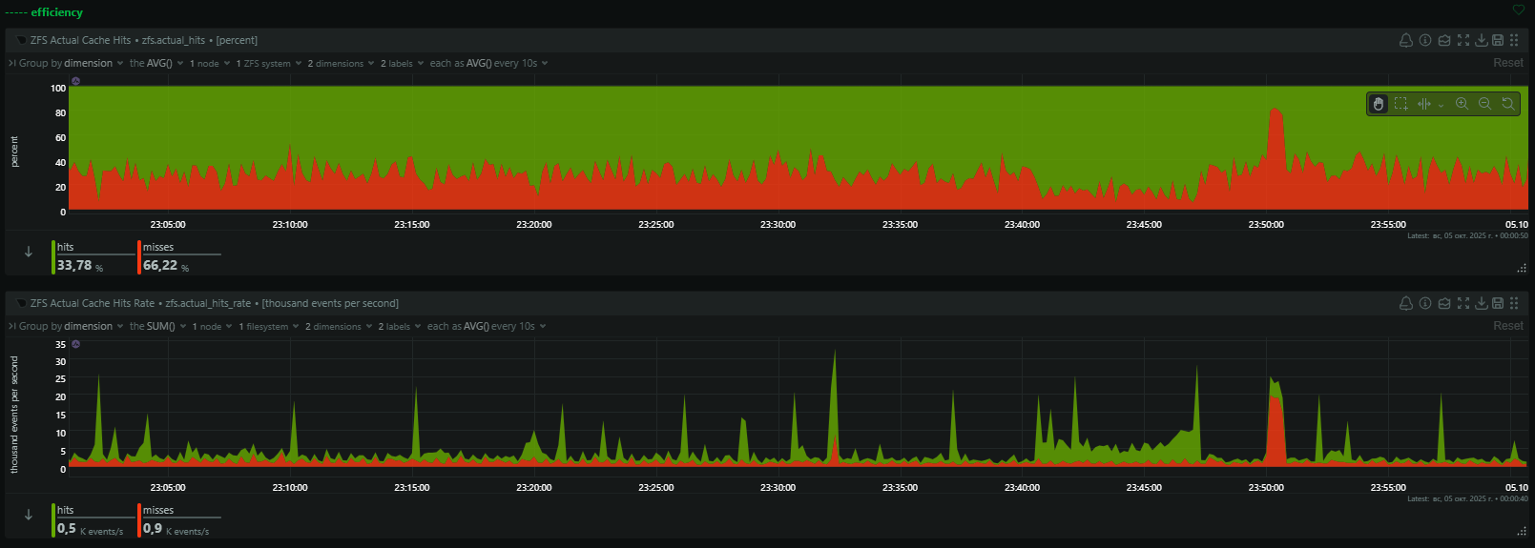
Task: Expand ZFS Actual Cache Hits Rate chart to fullscreen
Action: (1463, 303)
